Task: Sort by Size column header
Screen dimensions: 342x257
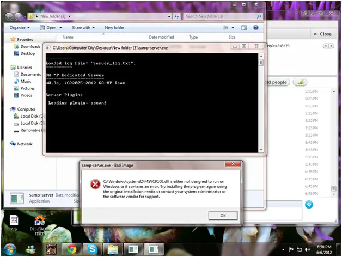Action: tap(232, 38)
